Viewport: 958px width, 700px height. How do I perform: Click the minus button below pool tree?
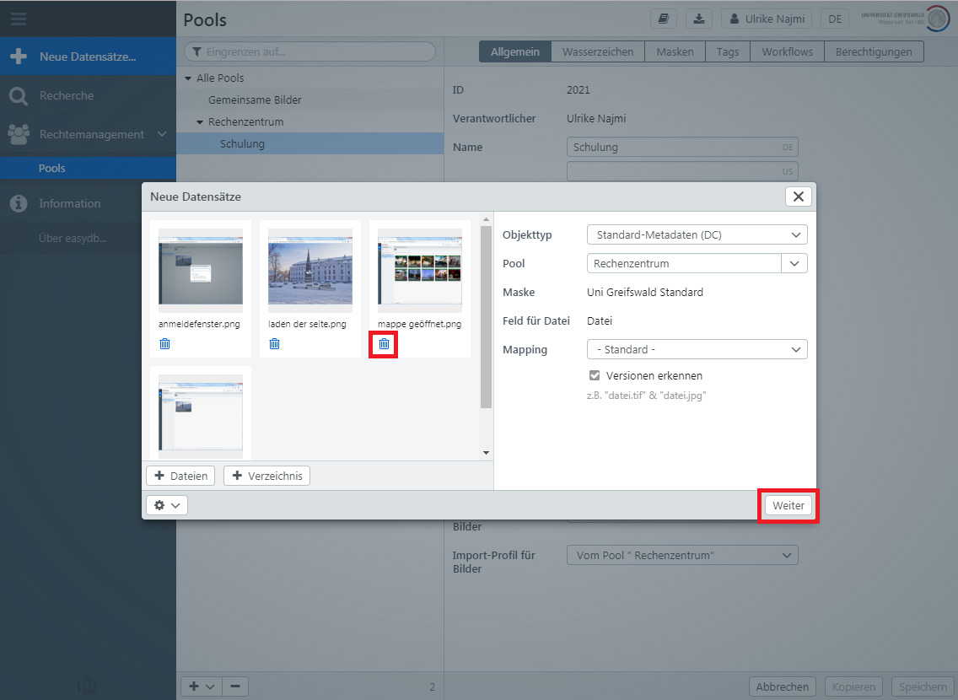point(235,687)
